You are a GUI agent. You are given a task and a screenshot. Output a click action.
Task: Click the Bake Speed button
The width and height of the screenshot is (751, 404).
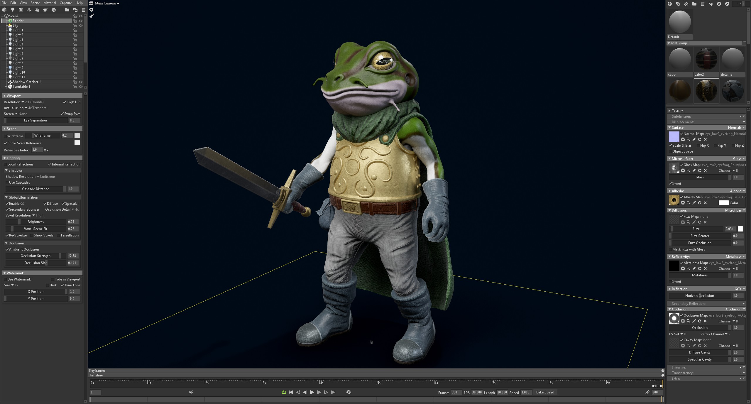(545, 392)
